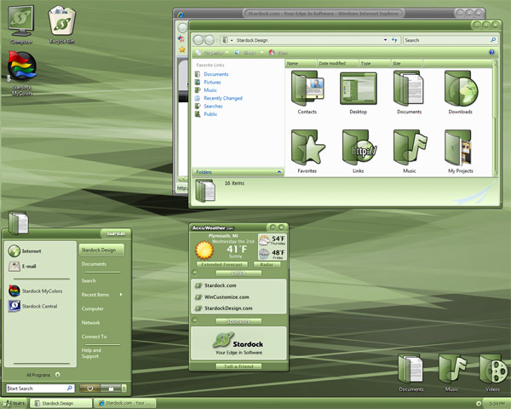Screen dimensions: 511x409
Task: Launch Stardock Central from Start menu
Action: coord(32,306)
